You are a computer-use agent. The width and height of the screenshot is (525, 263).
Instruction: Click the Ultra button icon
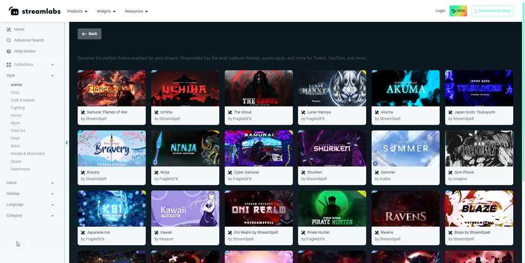tap(453, 11)
